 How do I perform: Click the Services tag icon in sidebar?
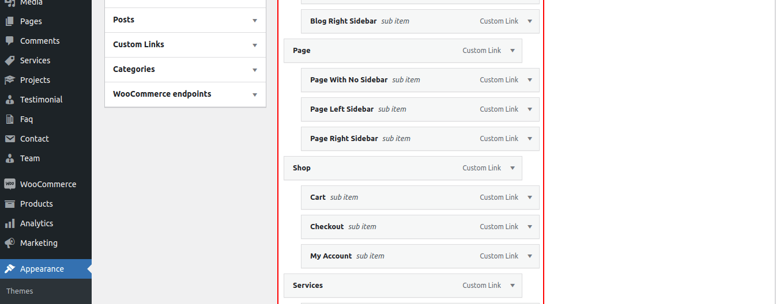click(10, 60)
